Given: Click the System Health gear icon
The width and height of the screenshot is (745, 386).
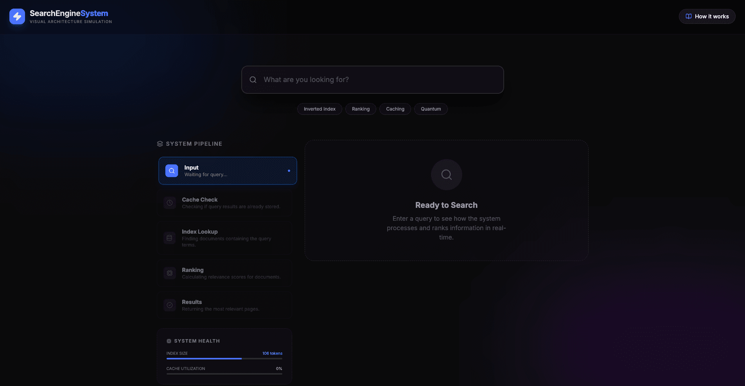Looking at the screenshot, I should [169, 341].
